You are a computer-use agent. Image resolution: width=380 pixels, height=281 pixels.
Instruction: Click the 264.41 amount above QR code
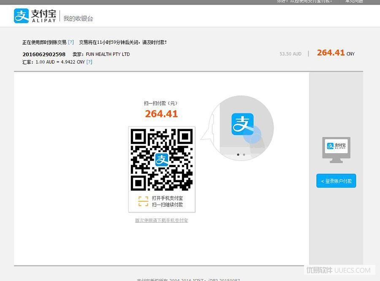(161, 114)
